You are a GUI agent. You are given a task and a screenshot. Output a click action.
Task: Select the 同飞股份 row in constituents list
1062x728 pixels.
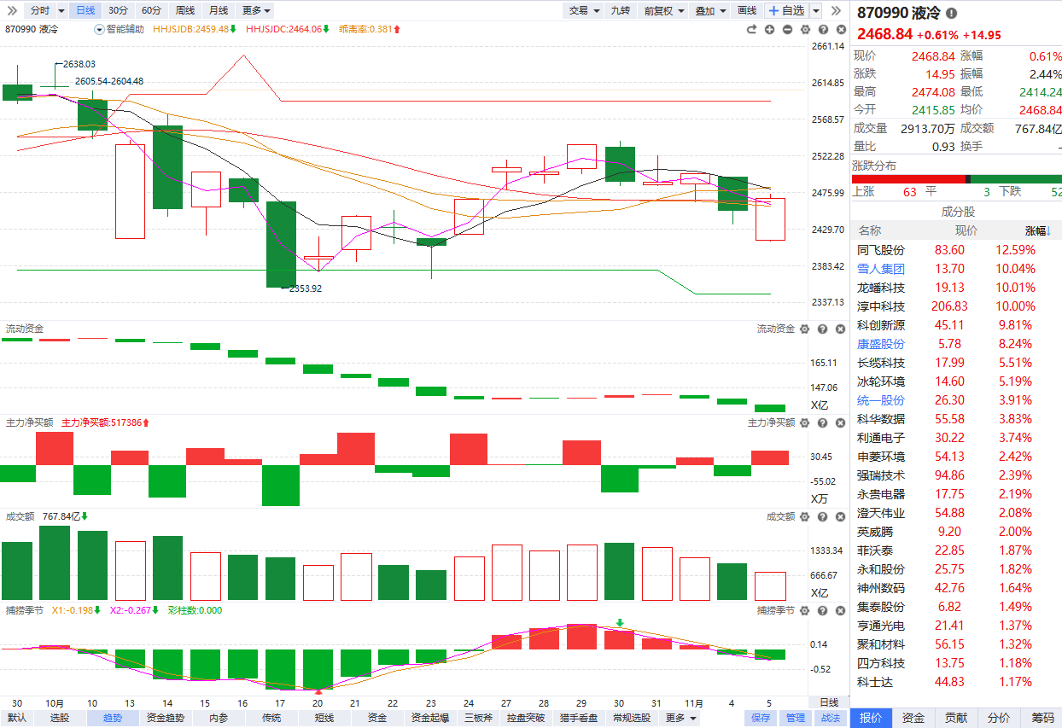[x=957, y=250]
